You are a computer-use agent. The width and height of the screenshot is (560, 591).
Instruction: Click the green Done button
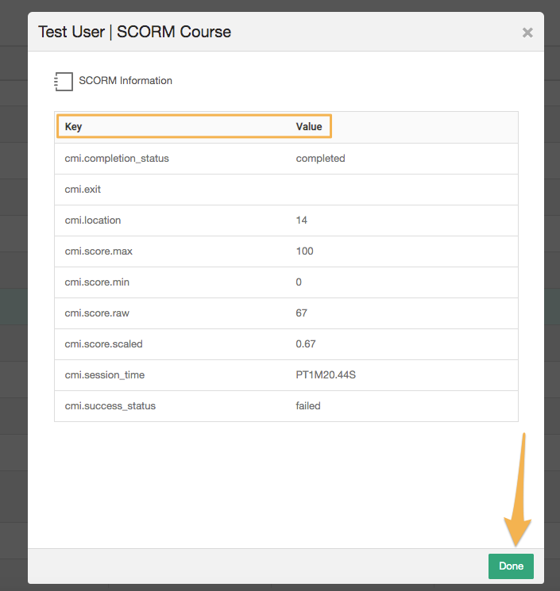(x=511, y=566)
